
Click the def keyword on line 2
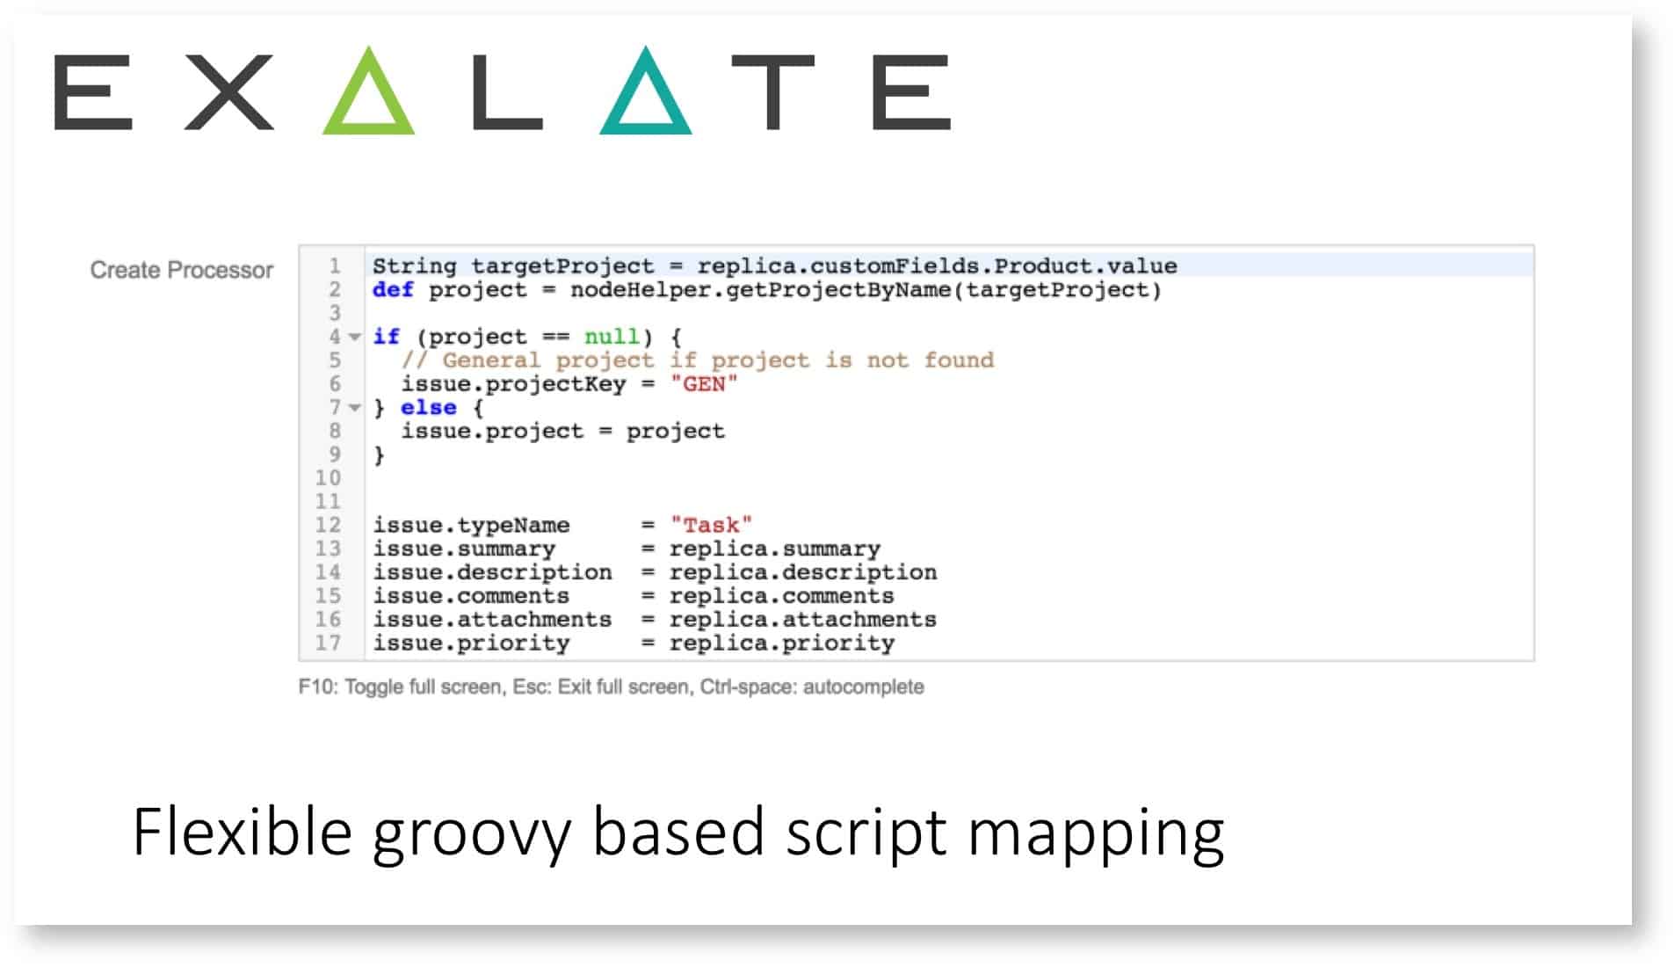(x=392, y=290)
